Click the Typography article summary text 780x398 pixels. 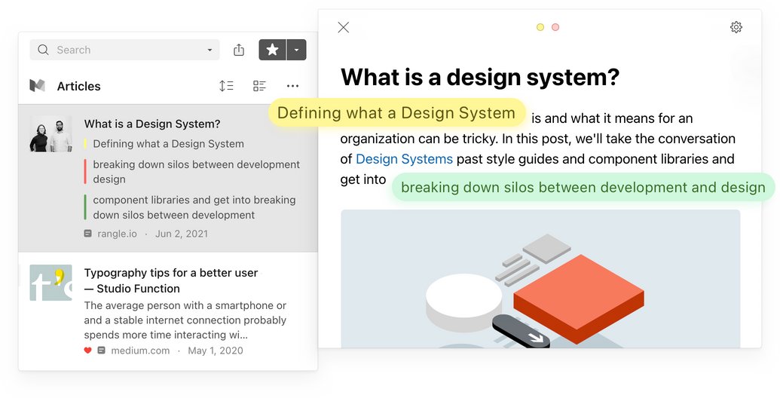185,320
